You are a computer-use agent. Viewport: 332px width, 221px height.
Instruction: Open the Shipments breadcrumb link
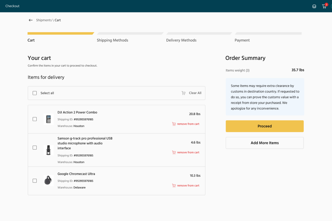(44, 20)
